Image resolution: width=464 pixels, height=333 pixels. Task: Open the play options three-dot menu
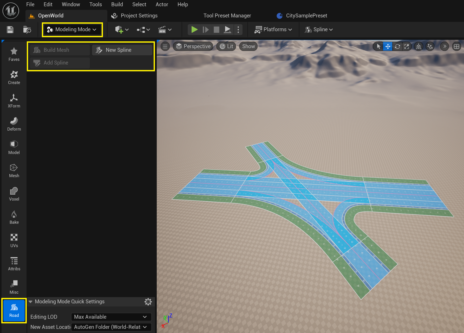coord(238,29)
